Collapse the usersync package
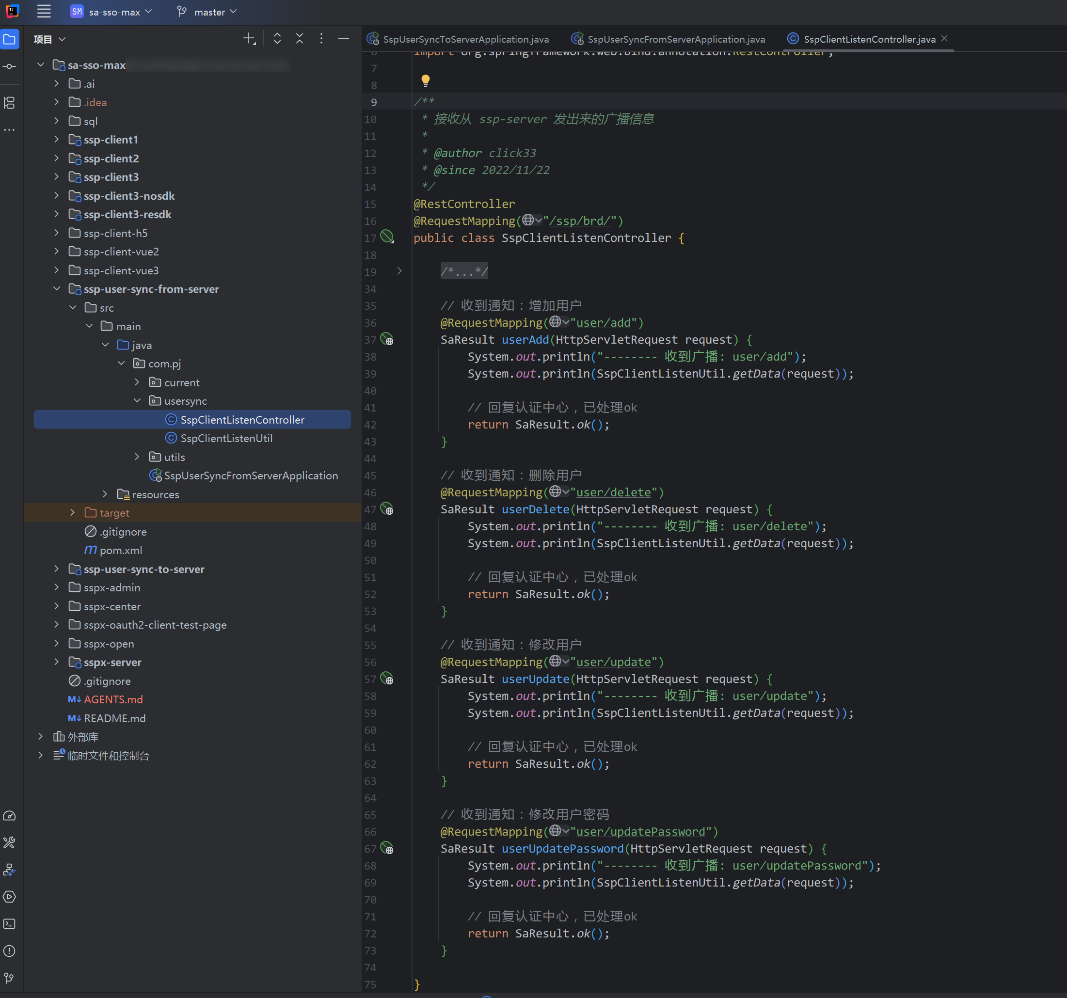Viewport: 1067px width, 998px height. (137, 401)
